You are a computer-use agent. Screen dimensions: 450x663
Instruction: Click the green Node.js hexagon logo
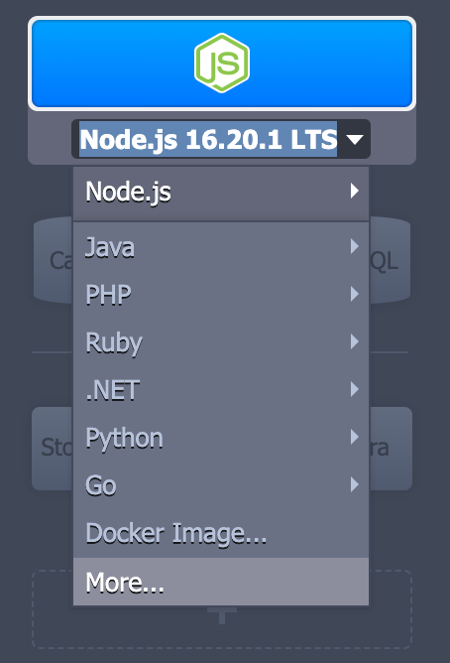[x=222, y=63]
